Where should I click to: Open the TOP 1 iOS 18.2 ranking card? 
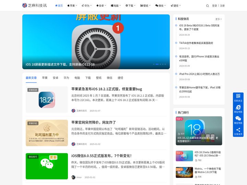(199, 131)
